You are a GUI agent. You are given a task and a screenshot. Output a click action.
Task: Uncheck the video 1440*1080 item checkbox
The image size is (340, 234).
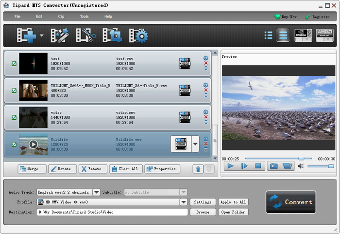(x=14, y=117)
